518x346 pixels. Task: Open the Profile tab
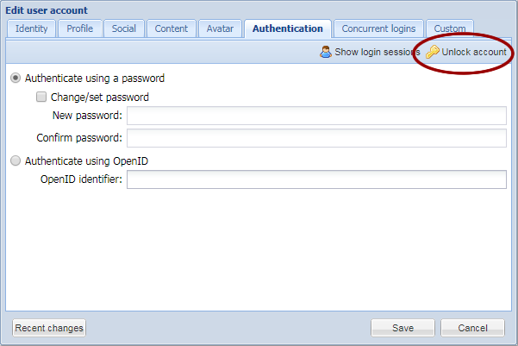click(x=79, y=28)
